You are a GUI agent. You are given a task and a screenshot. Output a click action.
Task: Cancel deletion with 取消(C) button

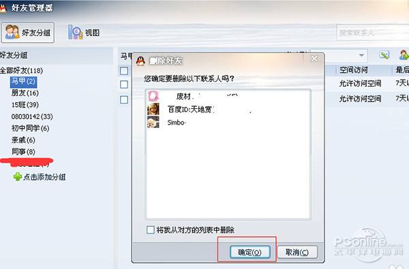pyautogui.click(x=297, y=252)
